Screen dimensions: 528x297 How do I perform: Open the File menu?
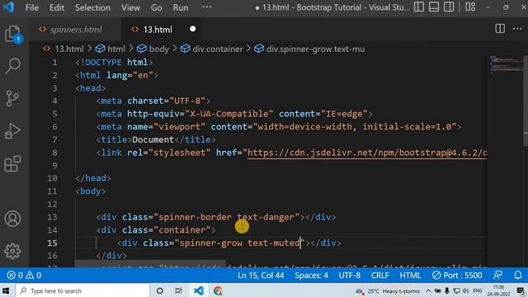click(32, 7)
